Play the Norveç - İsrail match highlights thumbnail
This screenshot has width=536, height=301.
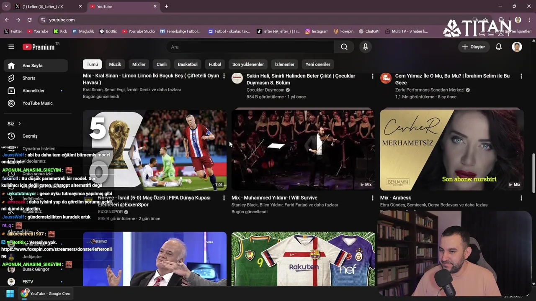click(155, 150)
